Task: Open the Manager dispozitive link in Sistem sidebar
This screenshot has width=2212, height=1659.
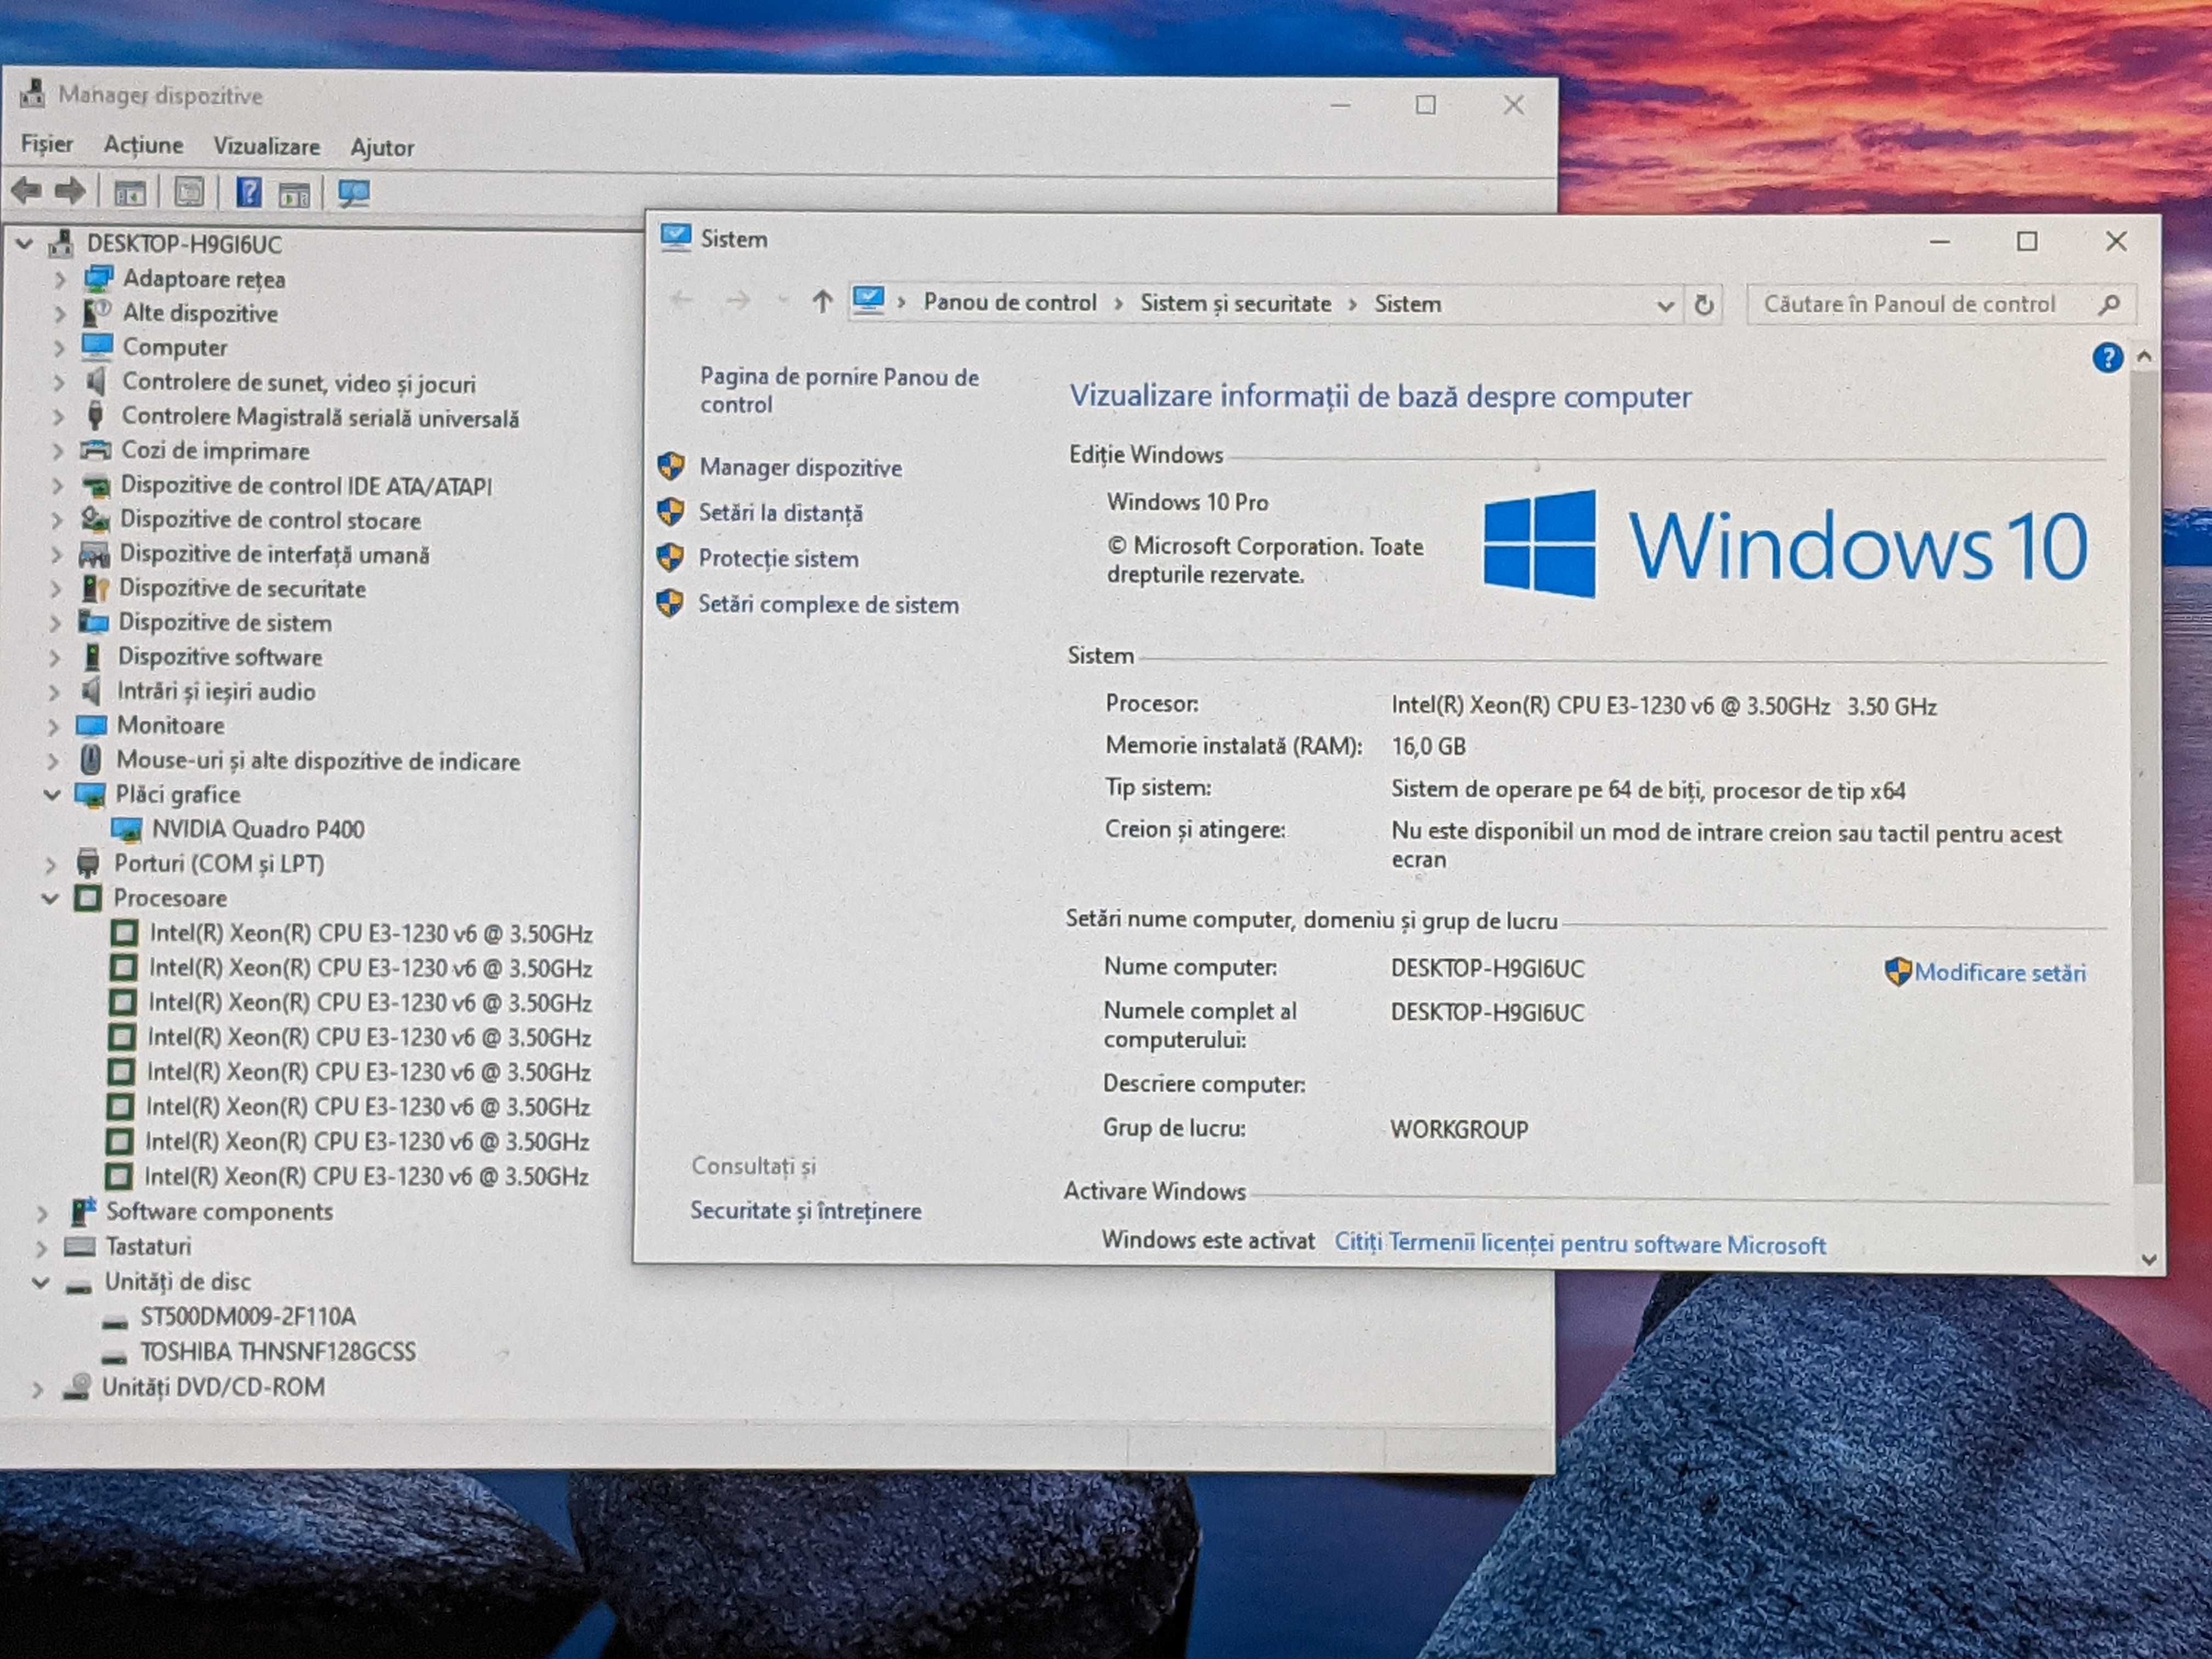Action: coord(801,467)
